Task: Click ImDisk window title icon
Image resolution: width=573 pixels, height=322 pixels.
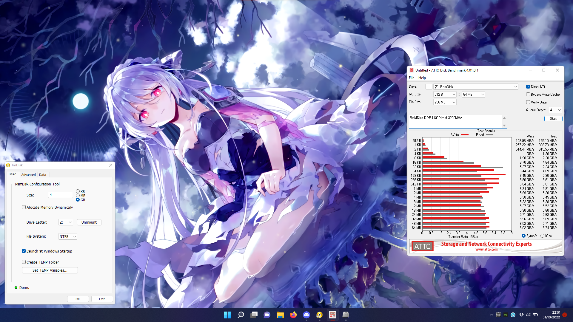Action: (x=8, y=165)
